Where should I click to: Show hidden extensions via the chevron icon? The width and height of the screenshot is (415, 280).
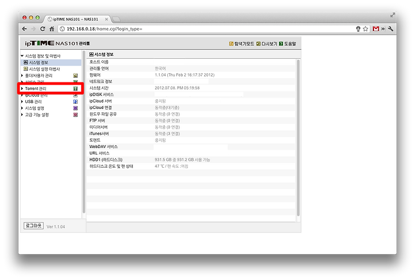pos(383,29)
